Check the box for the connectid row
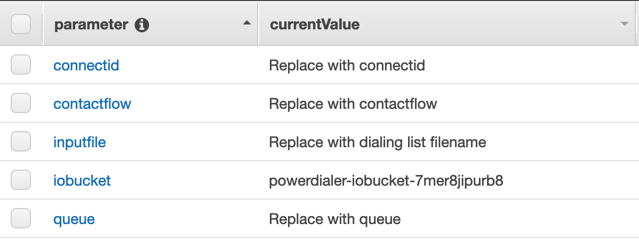 [x=21, y=65]
